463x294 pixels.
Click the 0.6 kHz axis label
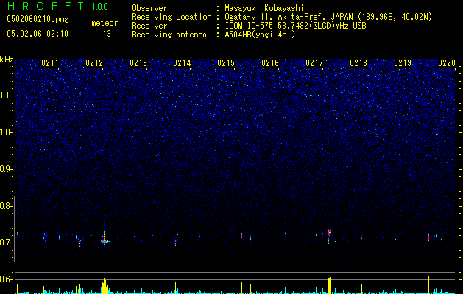click(x=5, y=279)
